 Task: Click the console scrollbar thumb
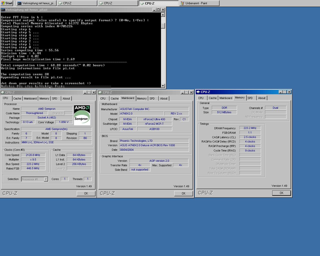[163, 26]
